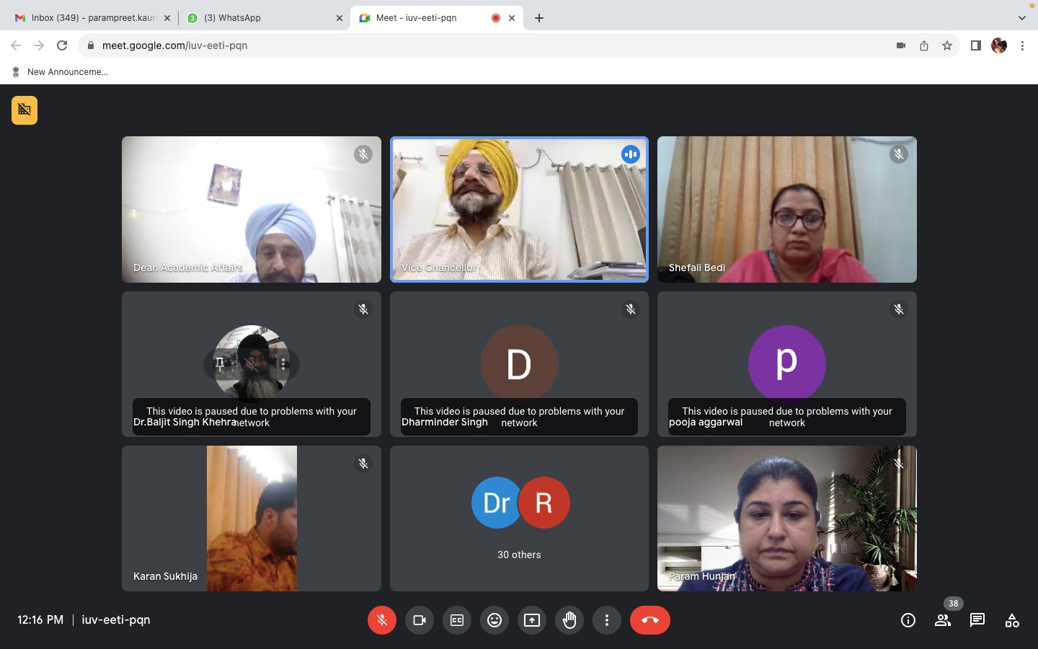Click pooja aggarwal's p avatar
Viewport: 1038px width, 649px height.
click(x=787, y=364)
